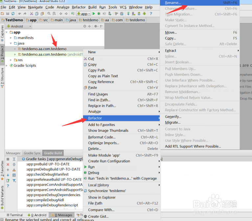This screenshot has width=252, height=221.
Task: Click the Save All toolbar icon
Action: 8,14
